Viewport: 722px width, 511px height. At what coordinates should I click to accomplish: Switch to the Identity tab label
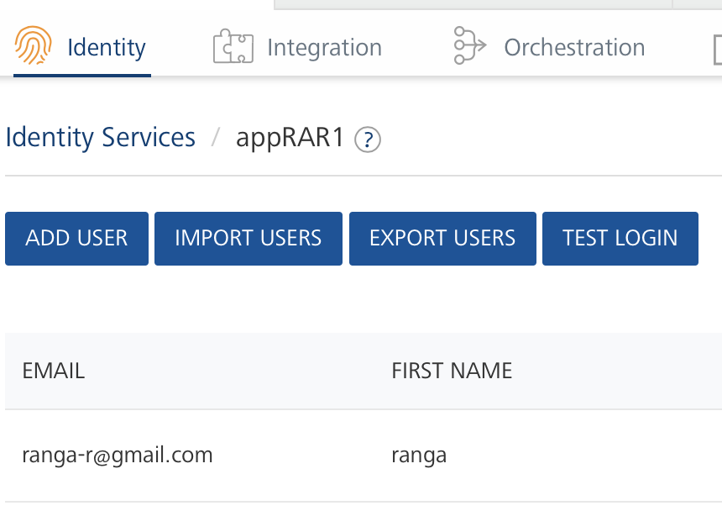tap(106, 48)
